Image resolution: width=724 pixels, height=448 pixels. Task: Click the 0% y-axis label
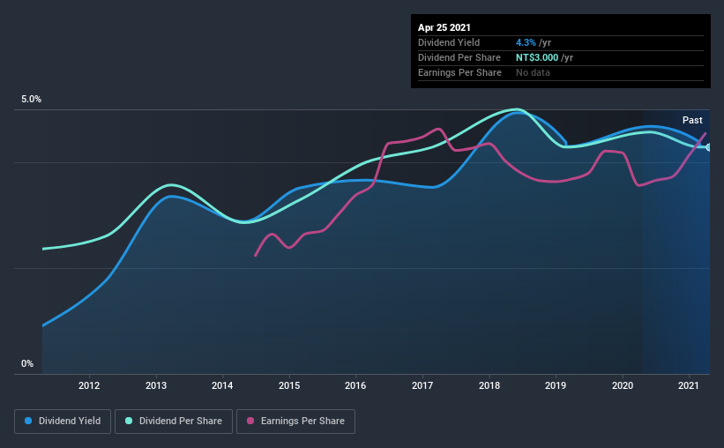point(27,363)
